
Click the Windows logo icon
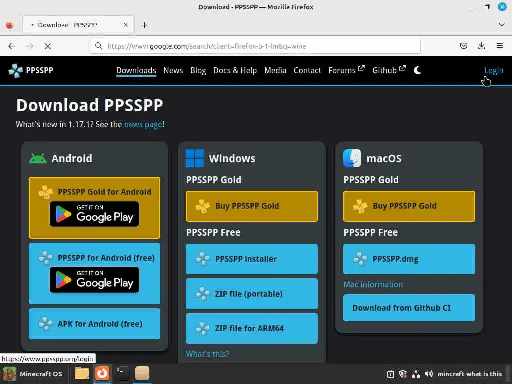pyautogui.click(x=195, y=158)
